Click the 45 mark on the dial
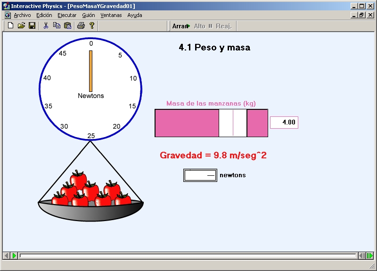Image resolution: width=377 pixels, height=271 pixels. click(x=63, y=53)
